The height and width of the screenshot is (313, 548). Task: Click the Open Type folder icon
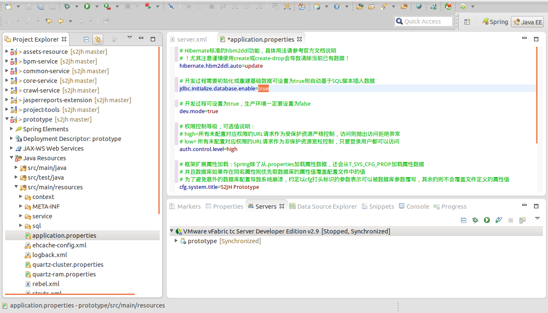360,6
